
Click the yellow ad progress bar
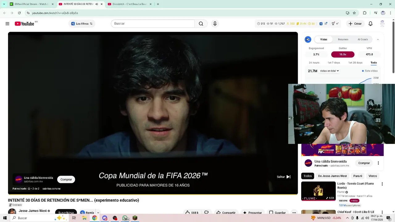click(x=153, y=194)
